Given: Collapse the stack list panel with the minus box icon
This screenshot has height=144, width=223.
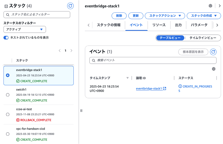Looking at the screenshot, I should [x=6, y=6].
